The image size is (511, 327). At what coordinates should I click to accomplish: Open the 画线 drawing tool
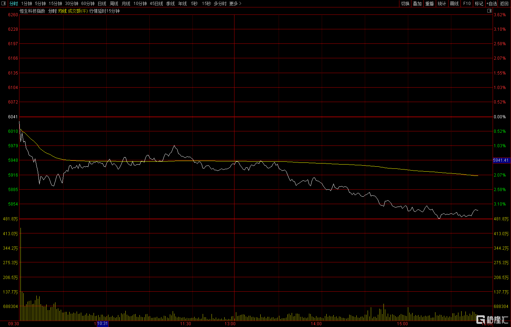[x=454, y=4]
